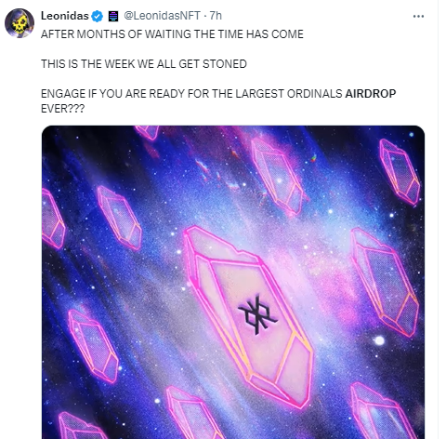446x439 pixels.
Task: Select the large central pink crystal
Action: click(x=248, y=316)
